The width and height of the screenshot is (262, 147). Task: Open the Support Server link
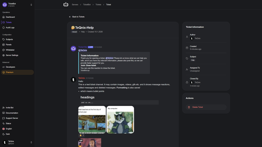pos(12,118)
